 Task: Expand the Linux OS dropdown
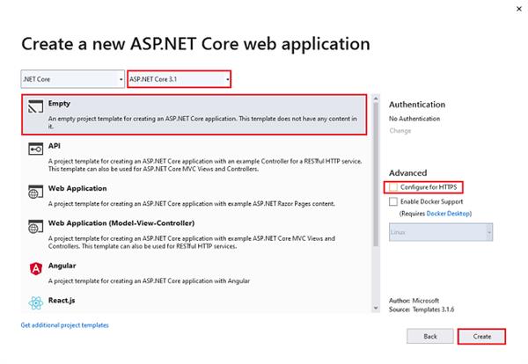[441, 232]
